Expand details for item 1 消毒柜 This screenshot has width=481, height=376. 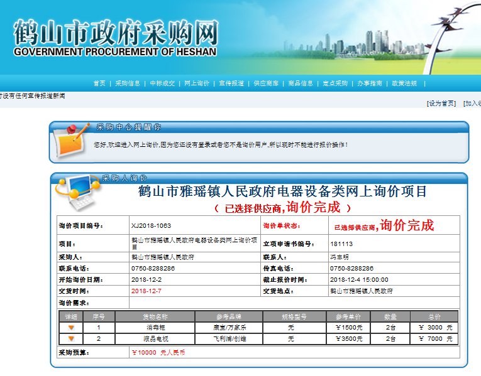(x=71, y=328)
